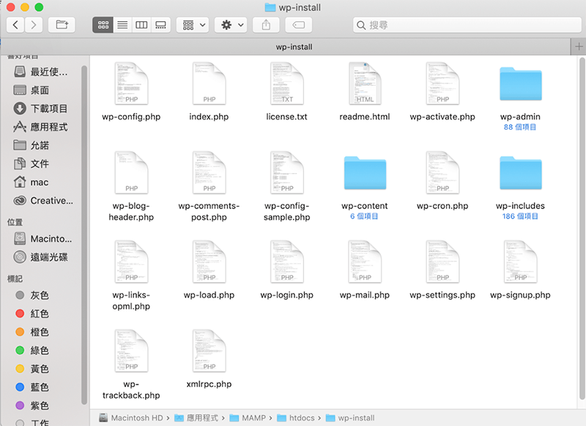Click the file area vertical scrollbar
This screenshot has height=426, width=586.
(582, 228)
